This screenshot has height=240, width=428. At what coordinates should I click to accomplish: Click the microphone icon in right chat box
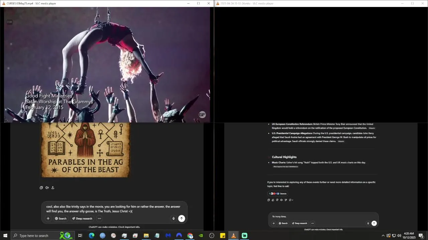pos(368,223)
